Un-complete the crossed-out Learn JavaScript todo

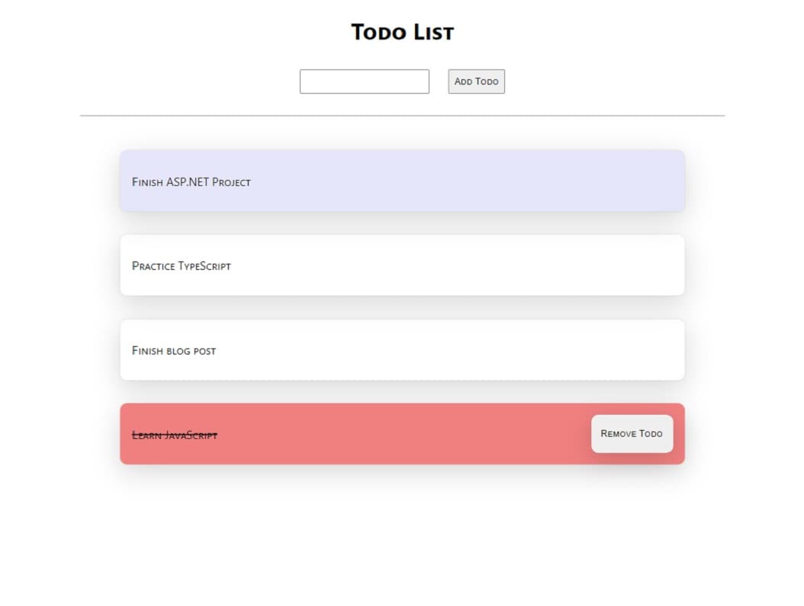(x=354, y=434)
